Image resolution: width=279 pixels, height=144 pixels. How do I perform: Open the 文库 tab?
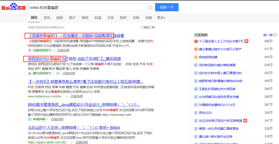click(111, 18)
